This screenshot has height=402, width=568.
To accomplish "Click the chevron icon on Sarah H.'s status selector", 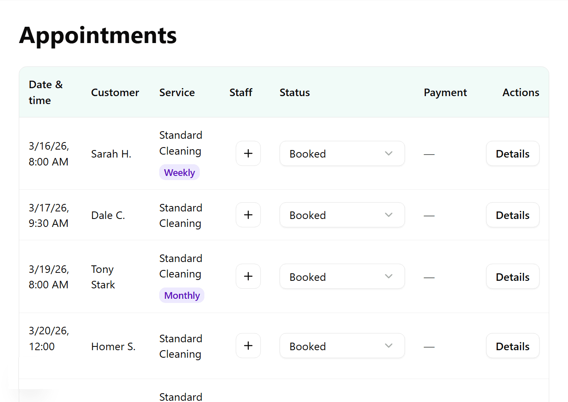I will 388,153.
